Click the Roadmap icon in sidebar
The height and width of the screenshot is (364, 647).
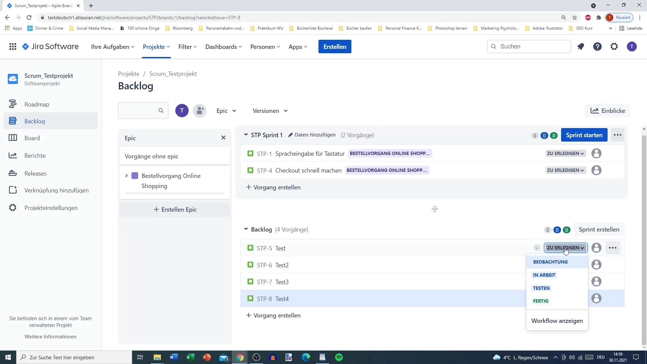[x=12, y=103]
